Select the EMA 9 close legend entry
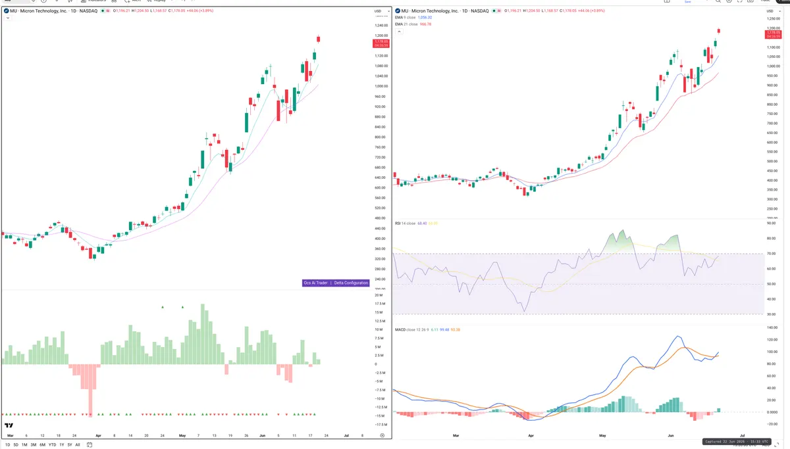 click(x=406, y=18)
